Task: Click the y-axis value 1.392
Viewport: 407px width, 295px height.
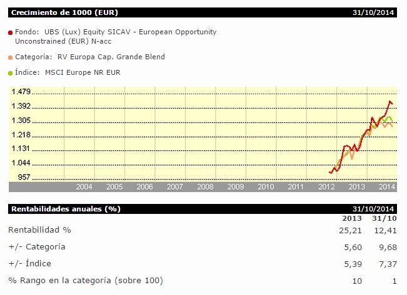Action: (x=21, y=106)
